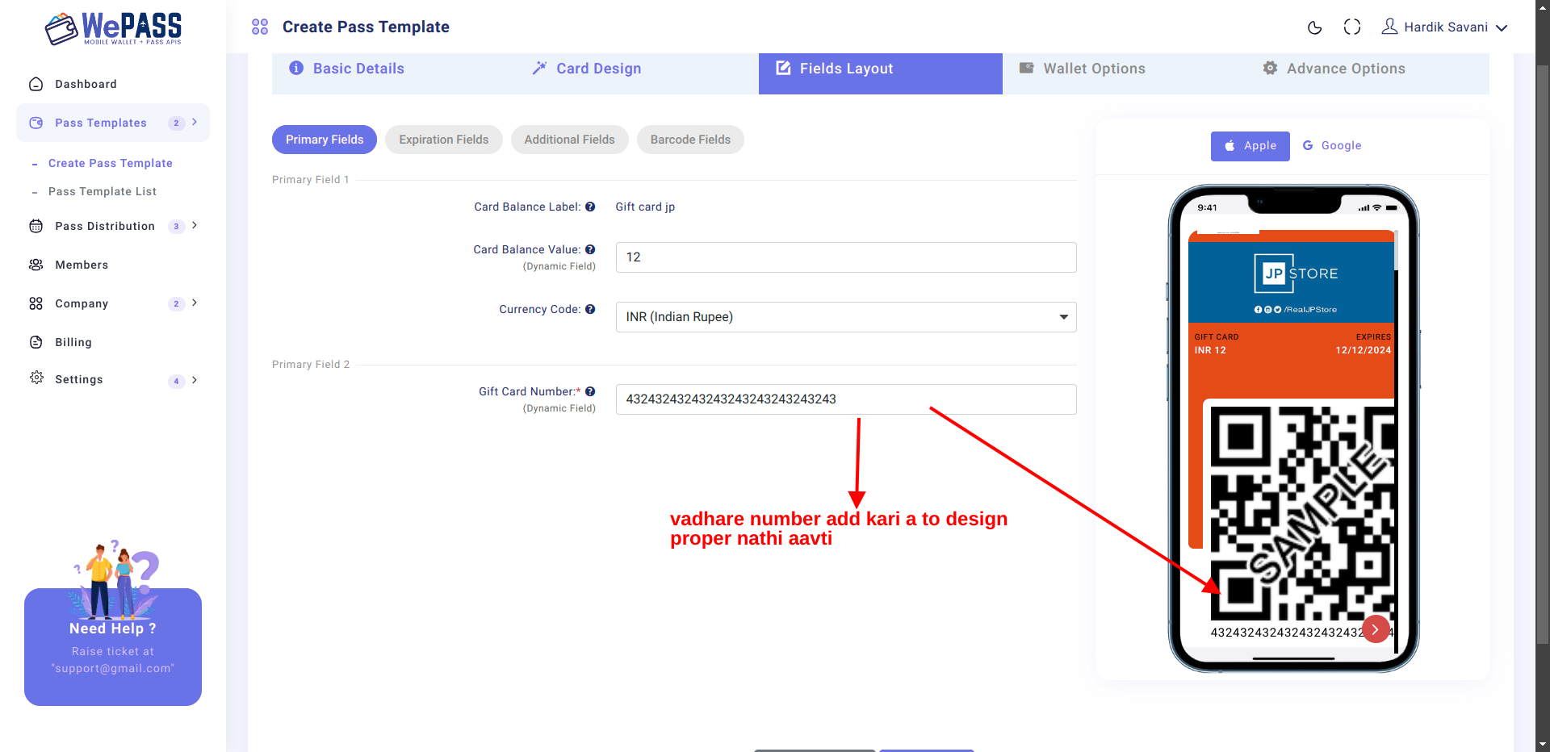Expand the Pass Templates menu chevron
Image resolution: width=1550 pixels, height=752 pixels.
tap(195, 122)
